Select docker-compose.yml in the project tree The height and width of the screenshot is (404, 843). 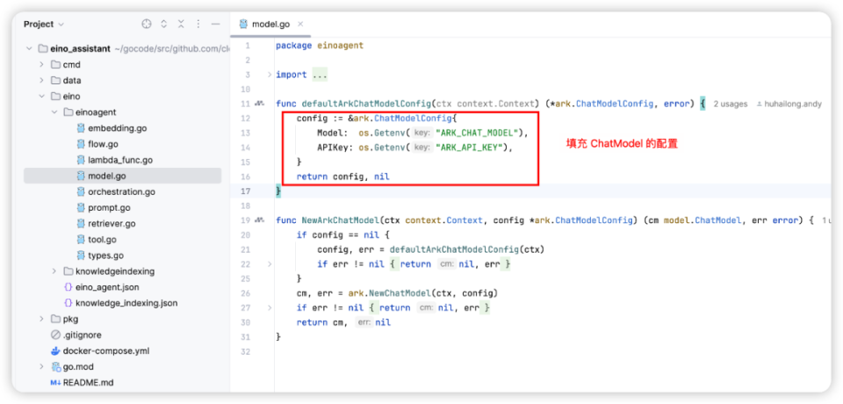[x=105, y=350]
